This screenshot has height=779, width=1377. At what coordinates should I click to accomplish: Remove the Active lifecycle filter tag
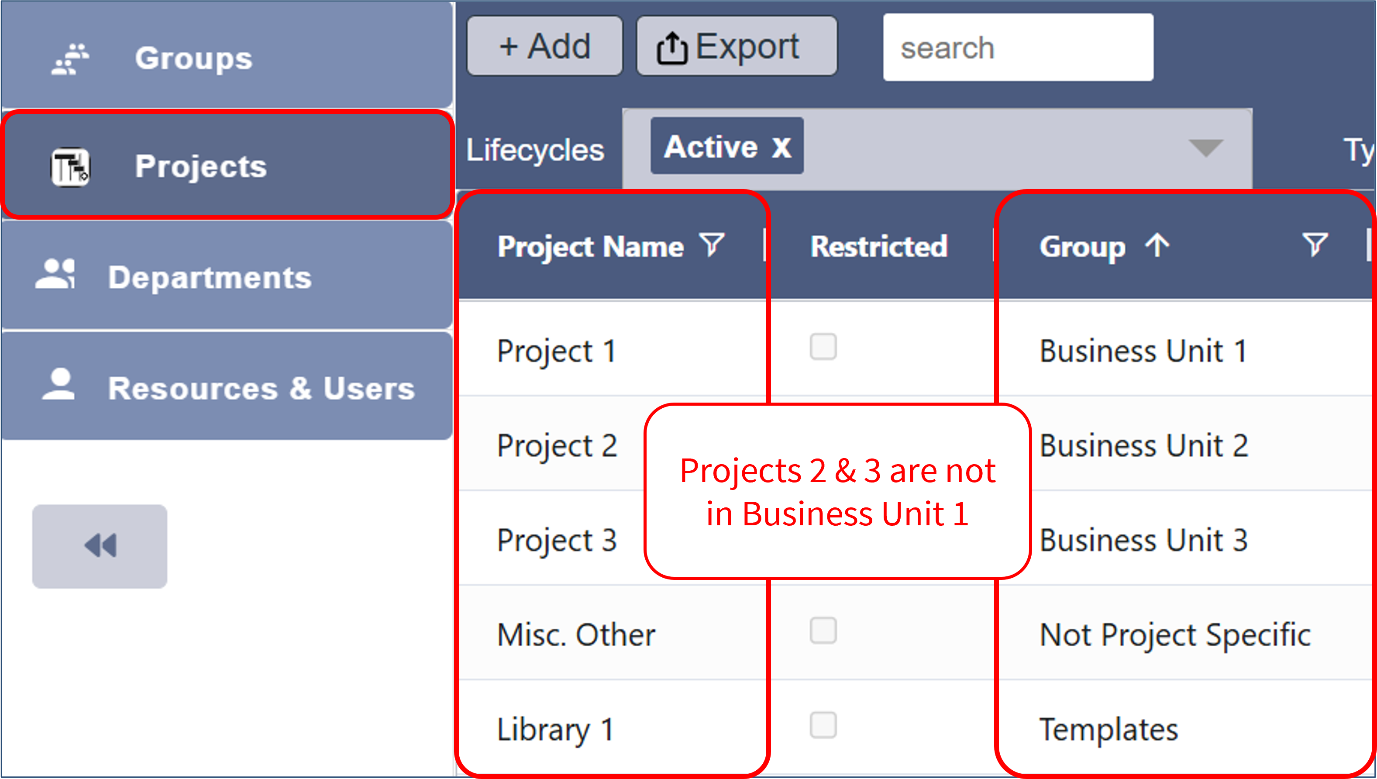(x=781, y=147)
